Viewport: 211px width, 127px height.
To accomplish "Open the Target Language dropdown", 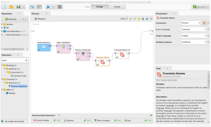I will click(194, 36).
